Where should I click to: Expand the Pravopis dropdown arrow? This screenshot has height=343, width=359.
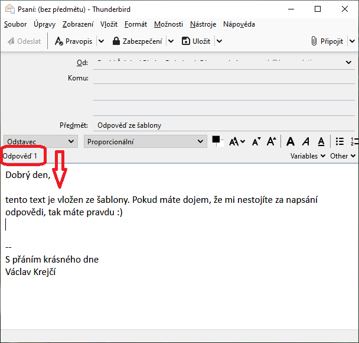(x=101, y=41)
